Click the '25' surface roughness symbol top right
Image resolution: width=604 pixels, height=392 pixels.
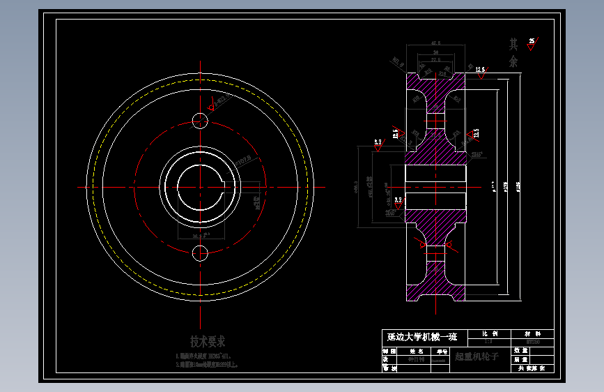click(x=532, y=44)
